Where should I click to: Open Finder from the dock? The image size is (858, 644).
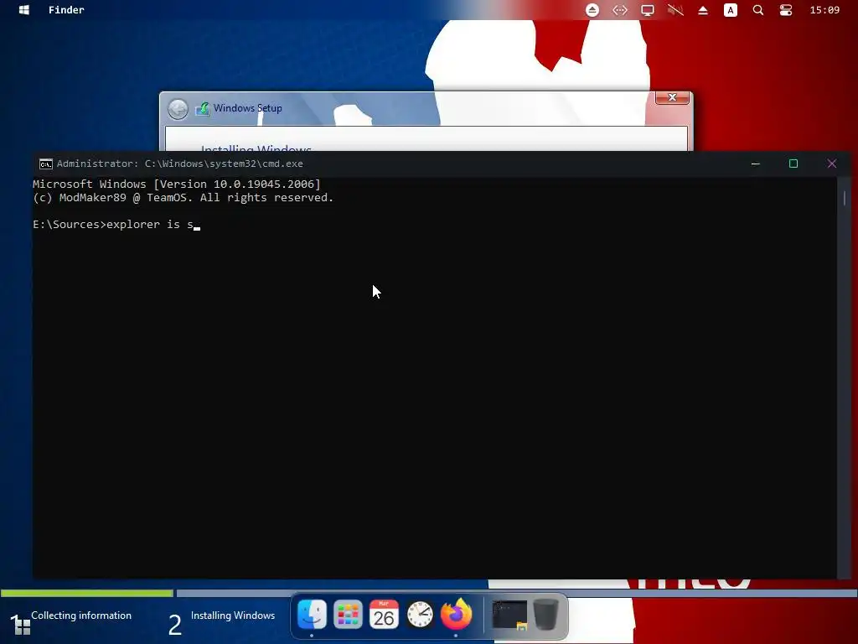(312, 615)
